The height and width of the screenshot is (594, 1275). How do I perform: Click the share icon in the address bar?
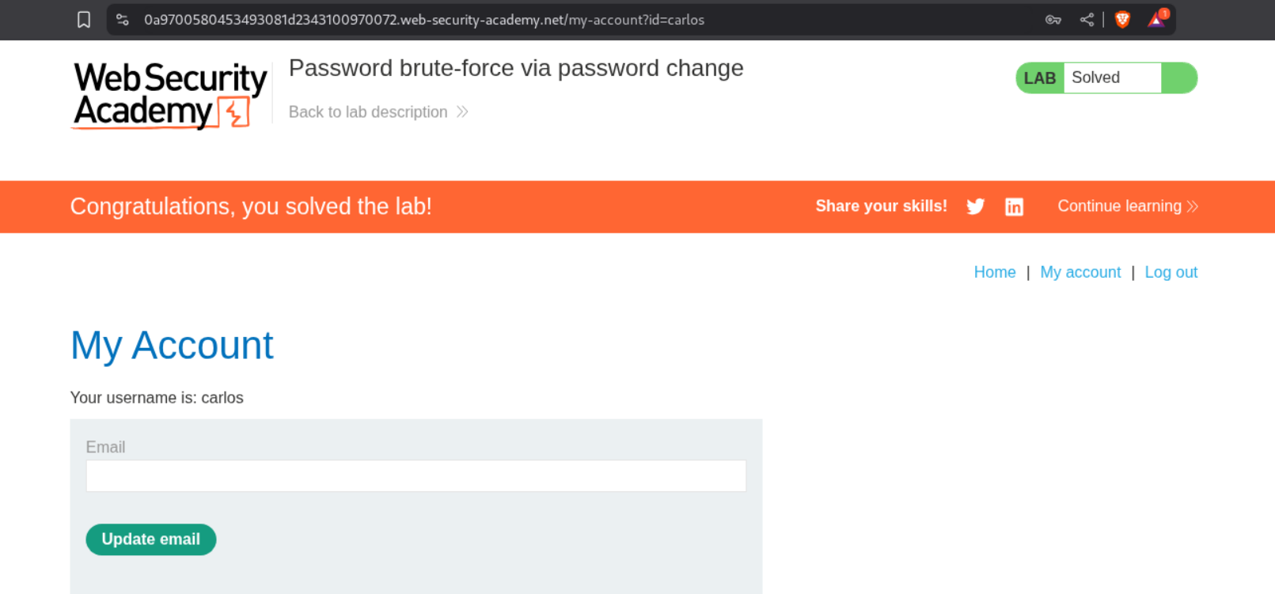1087,20
